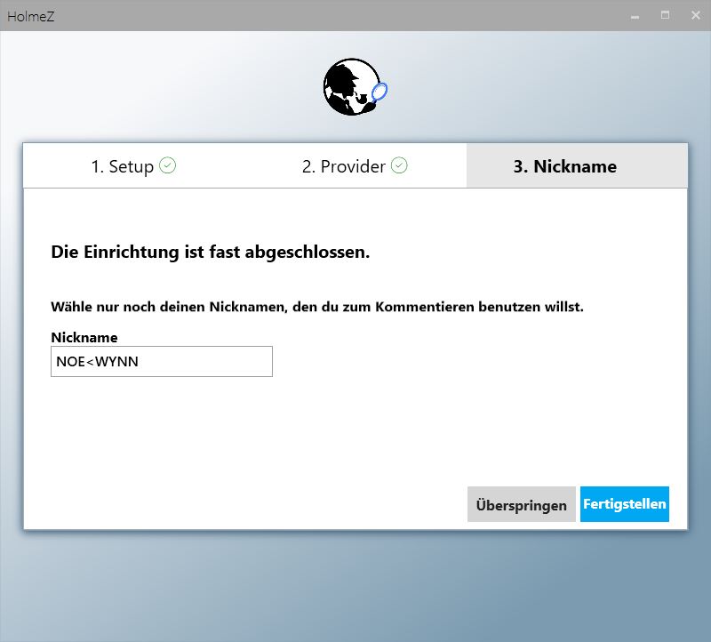Click the Fertigstellen button
The height and width of the screenshot is (642, 711).
coord(625,504)
